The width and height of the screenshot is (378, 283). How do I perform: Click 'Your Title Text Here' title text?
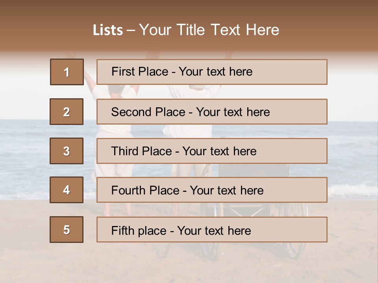(x=209, y=30)
